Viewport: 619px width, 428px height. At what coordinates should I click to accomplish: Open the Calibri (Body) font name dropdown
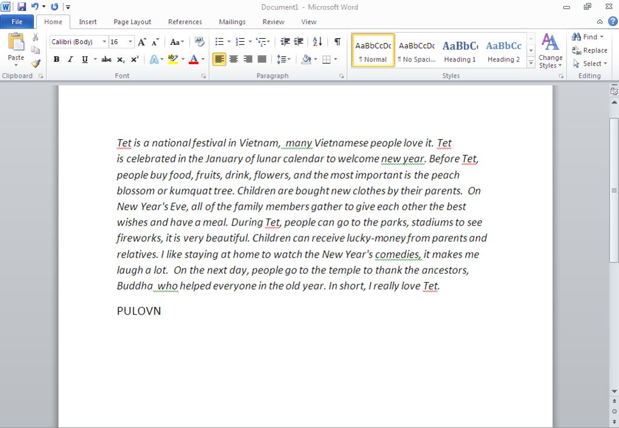pyautogui.click(x=104, y=42)
